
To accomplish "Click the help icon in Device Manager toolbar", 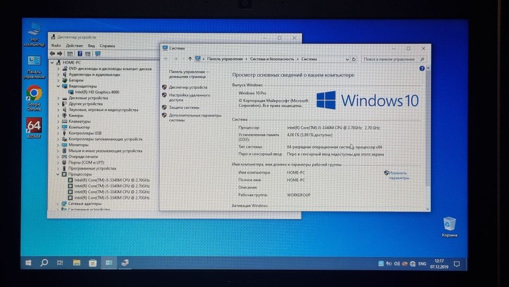I will [x=80, y=54].
